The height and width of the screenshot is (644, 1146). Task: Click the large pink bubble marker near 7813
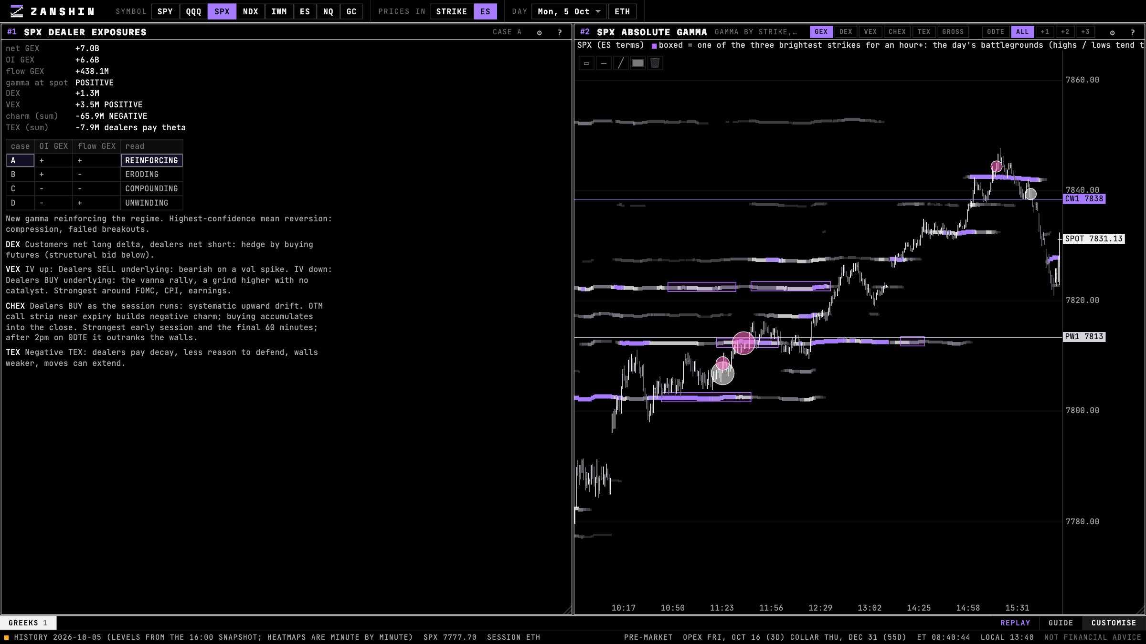[743, 343]
